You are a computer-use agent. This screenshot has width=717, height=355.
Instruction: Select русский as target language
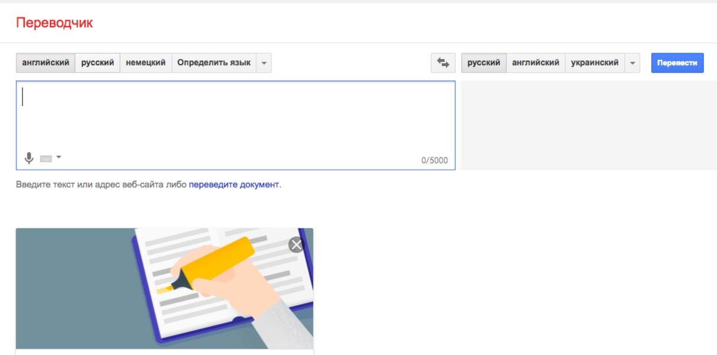coord(484,63)
